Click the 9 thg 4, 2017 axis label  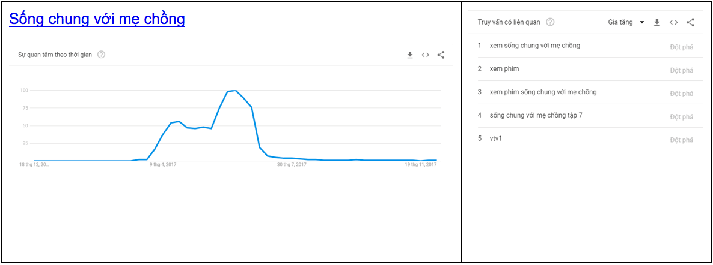pyautogui.click(x=163, y=165)
